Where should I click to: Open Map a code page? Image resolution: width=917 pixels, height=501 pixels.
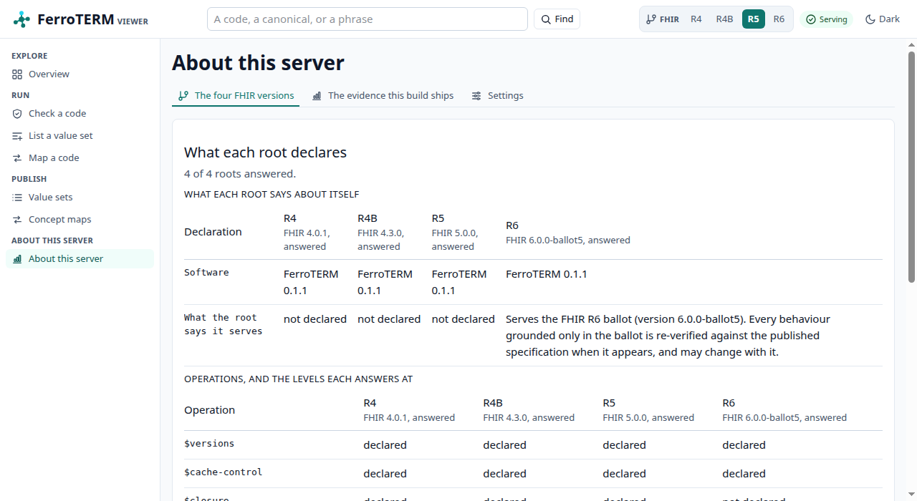(80, 158)
